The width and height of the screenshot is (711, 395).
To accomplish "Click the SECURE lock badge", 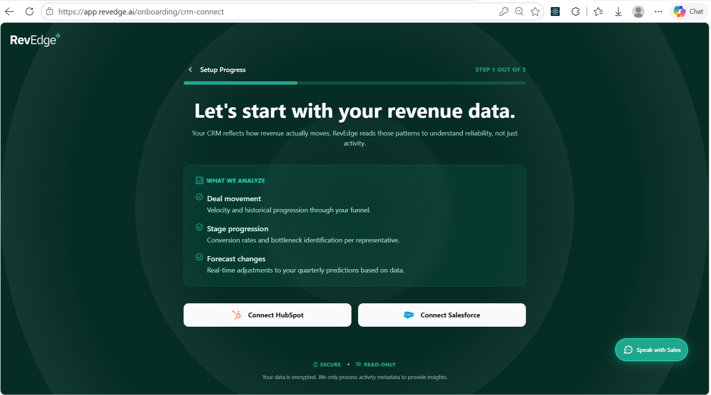I will [x=327, y=365].
